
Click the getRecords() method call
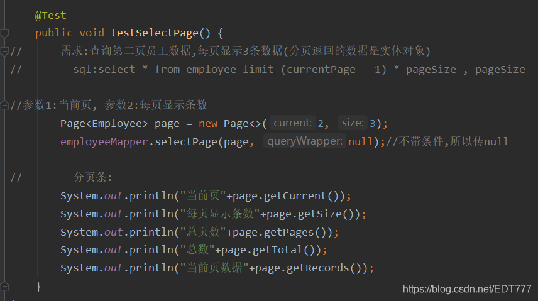(x=327, y=268)
